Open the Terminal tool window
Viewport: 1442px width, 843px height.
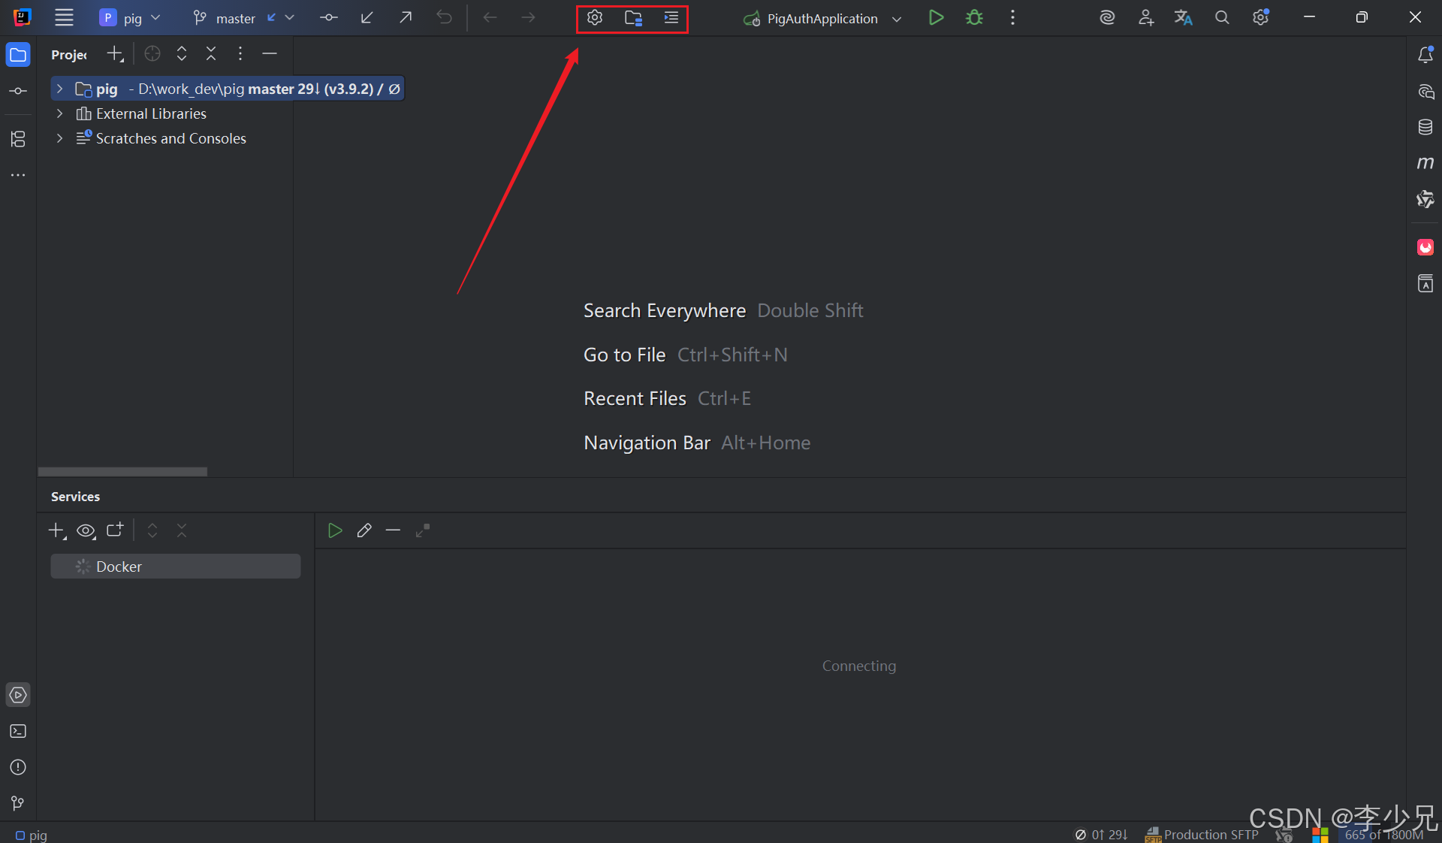pos(18,731)
